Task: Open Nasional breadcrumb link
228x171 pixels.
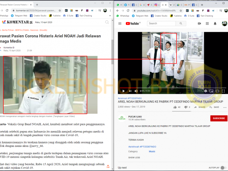Action: click(x=34, y=30)
